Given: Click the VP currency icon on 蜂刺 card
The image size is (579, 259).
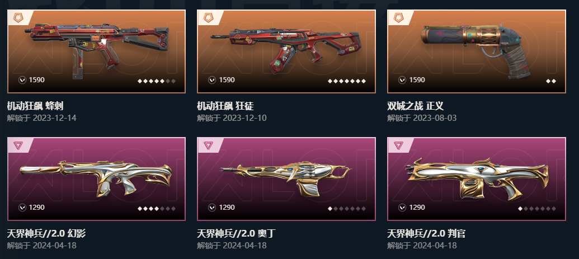Looking at the screenshot, I should tap(22, 80).
